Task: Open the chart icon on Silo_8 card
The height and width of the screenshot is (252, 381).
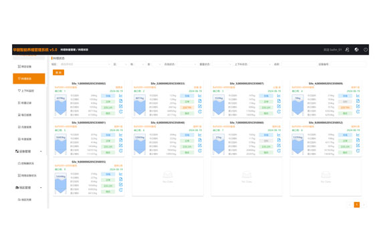Action: 358,135
